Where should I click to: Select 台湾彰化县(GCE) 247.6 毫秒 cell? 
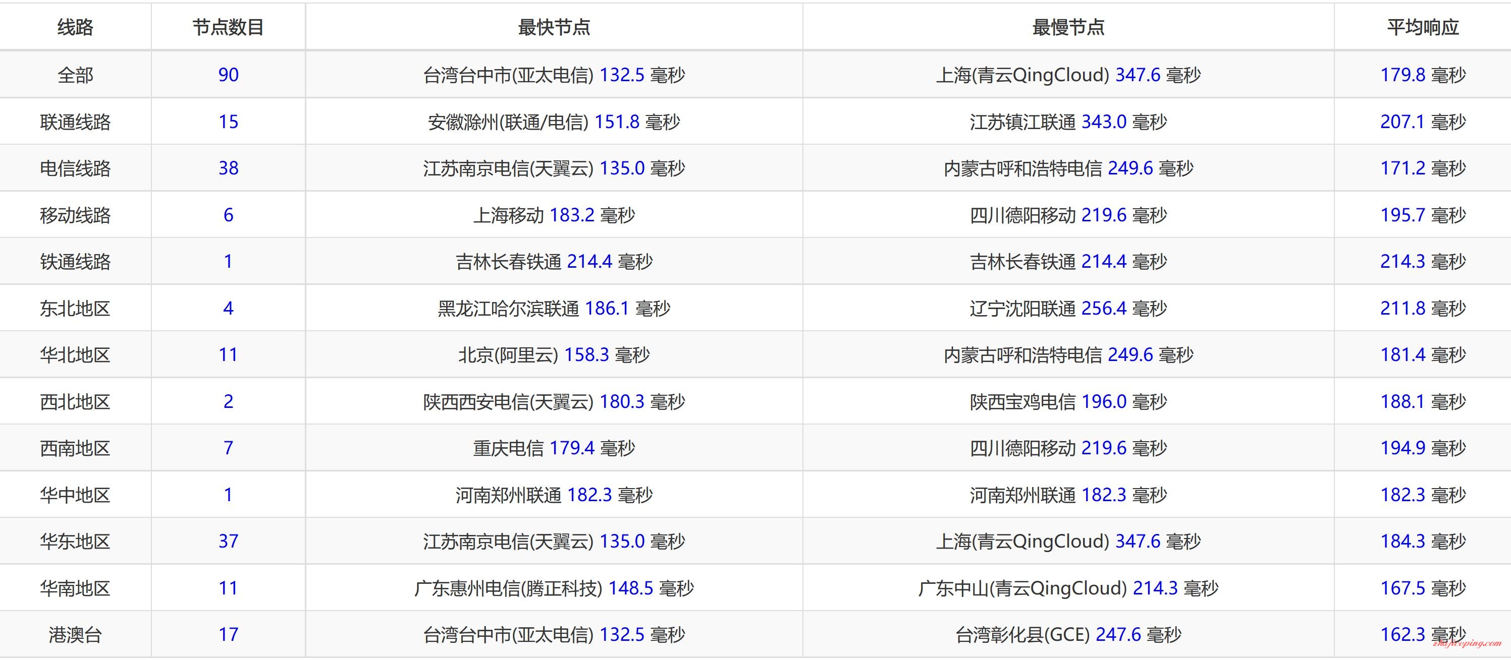[1068, 634]
